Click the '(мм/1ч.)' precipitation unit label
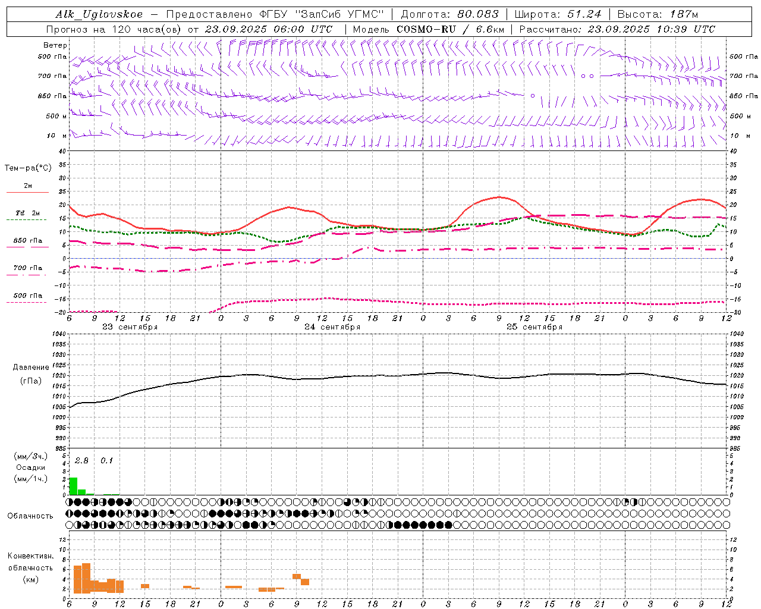 coord(31,479)
